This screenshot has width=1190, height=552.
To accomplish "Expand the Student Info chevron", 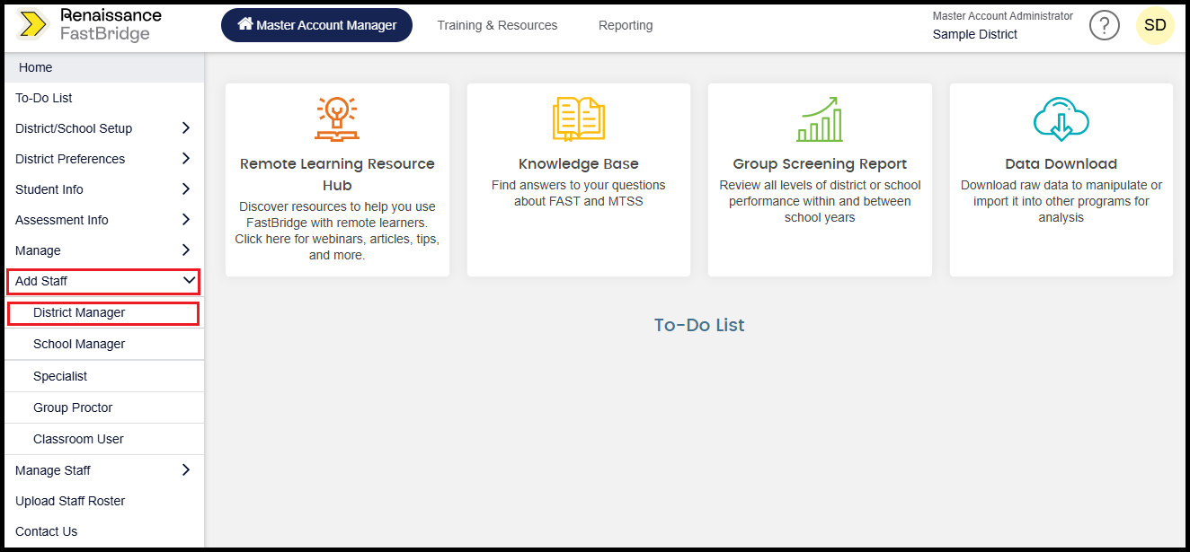I will tap(186, 189).
